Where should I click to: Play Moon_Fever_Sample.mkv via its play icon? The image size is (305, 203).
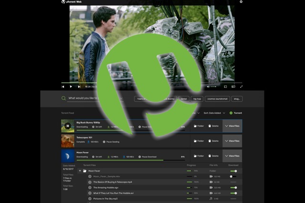tap(90, 176)
